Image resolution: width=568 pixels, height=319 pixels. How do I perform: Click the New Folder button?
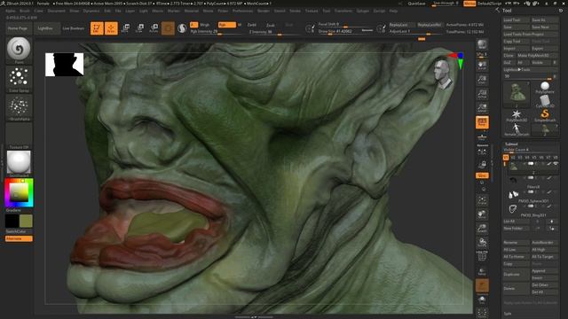(x=516, y=229)
